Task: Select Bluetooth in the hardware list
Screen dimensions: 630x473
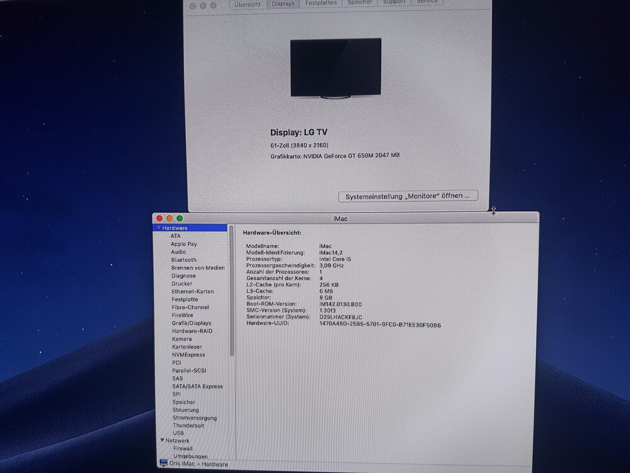Action: tap(183, 260)
